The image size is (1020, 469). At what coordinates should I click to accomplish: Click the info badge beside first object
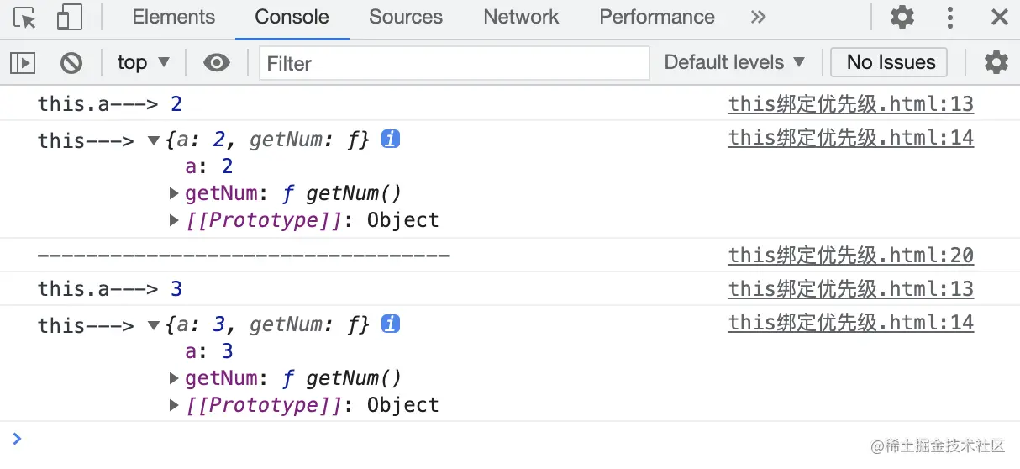390,140
